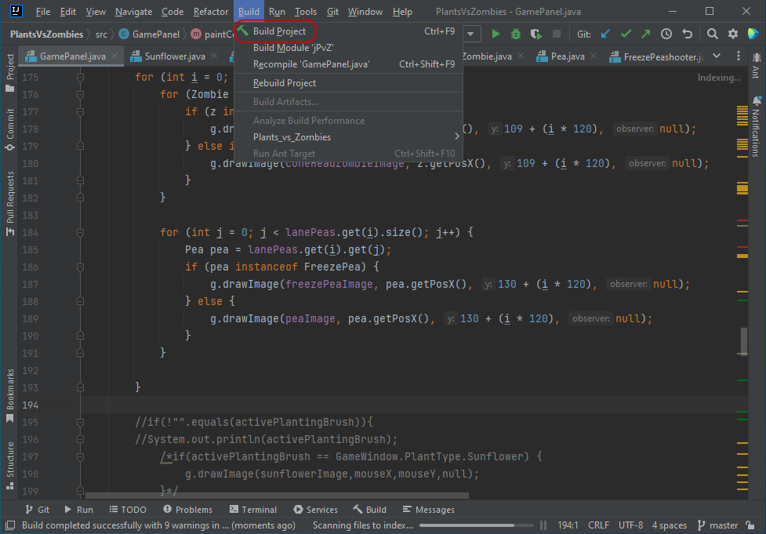Click cursor position 194:1 in status bar
Image resolution: width=766 pixels, height=534 pixels.
tap(568, 525)
